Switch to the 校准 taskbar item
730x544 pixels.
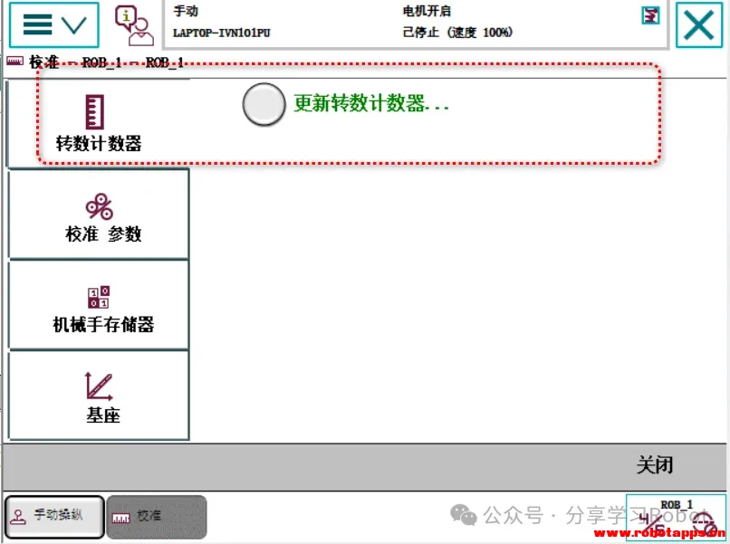(157, 517)
